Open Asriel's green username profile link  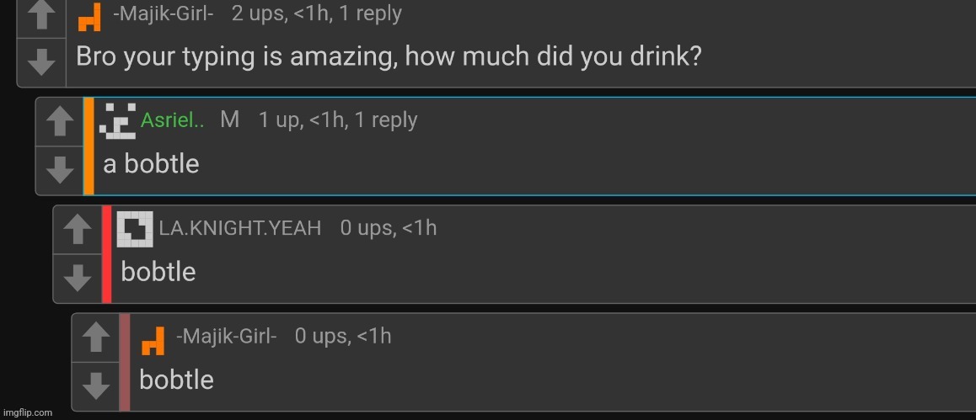point(172,120)
